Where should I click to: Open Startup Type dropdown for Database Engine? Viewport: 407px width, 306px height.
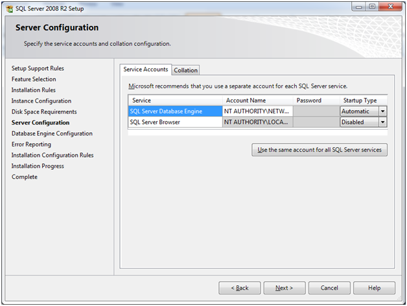click(x=382, y=112)
